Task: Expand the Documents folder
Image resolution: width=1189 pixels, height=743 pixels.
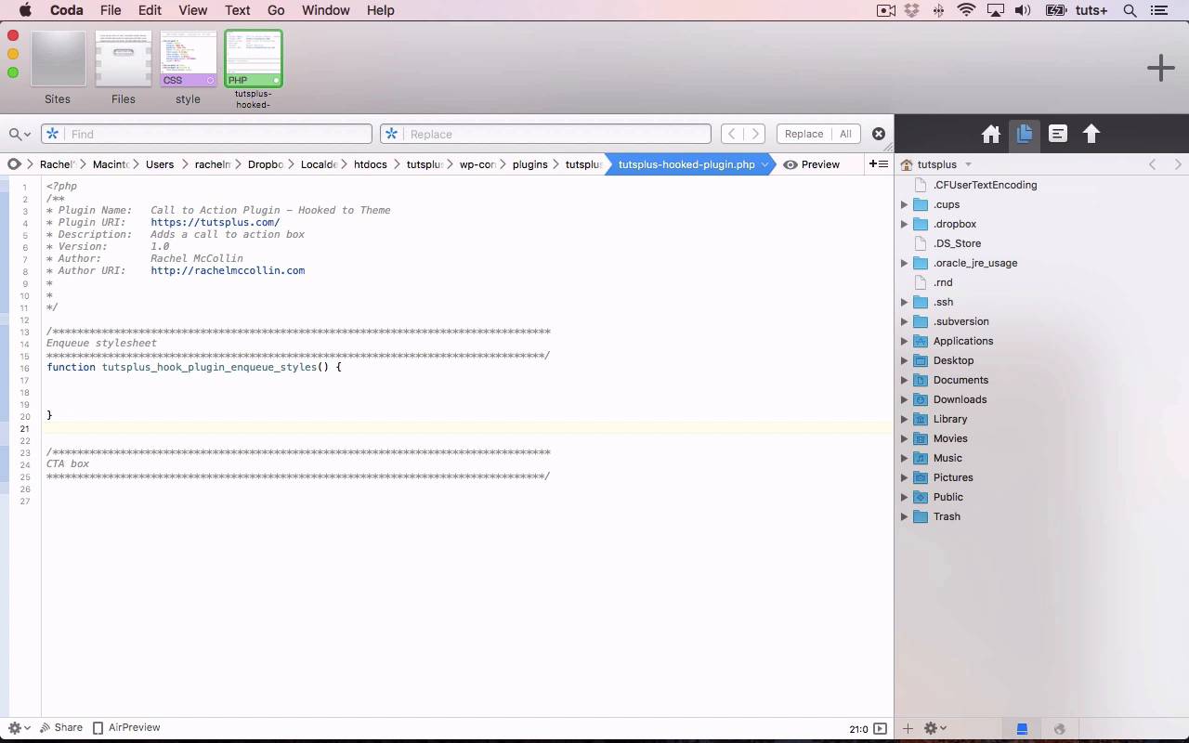Action: tap(904, 380)
